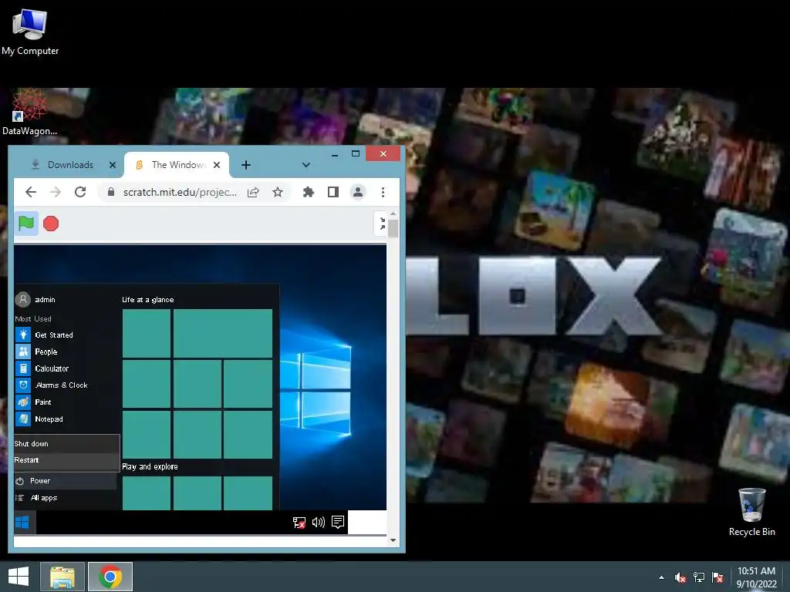Click simulated volume speaker icon
The width and height of the screenshot is (790, 592).
pos(319,523)
